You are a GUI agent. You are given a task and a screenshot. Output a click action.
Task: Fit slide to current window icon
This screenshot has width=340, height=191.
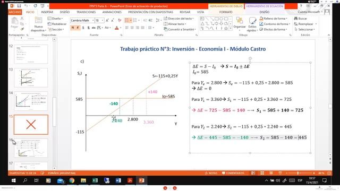coord(329,173)
